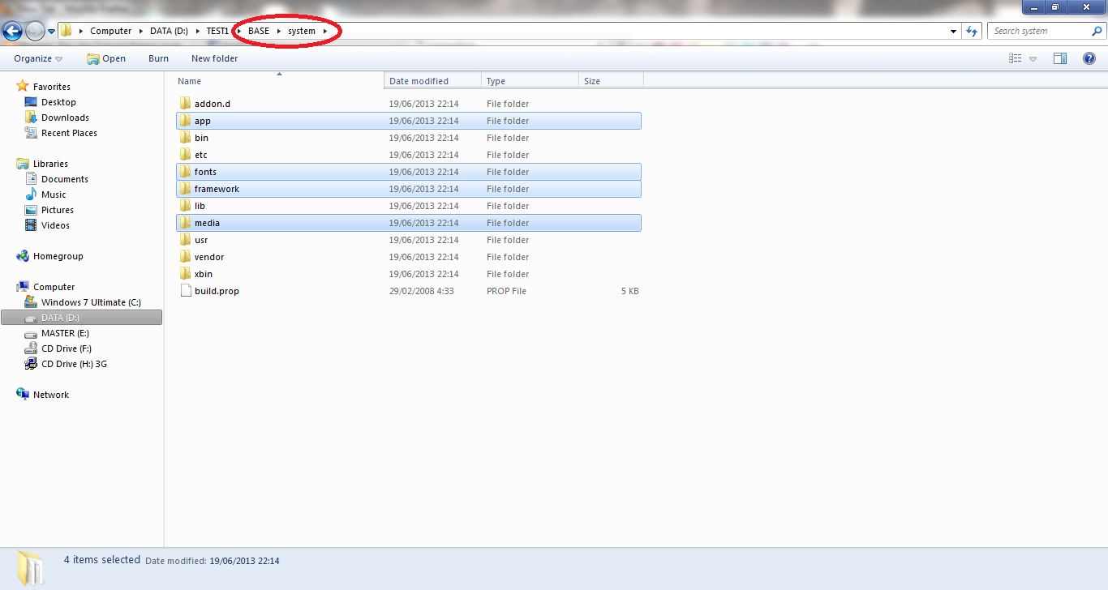Open the Music library

54,195
